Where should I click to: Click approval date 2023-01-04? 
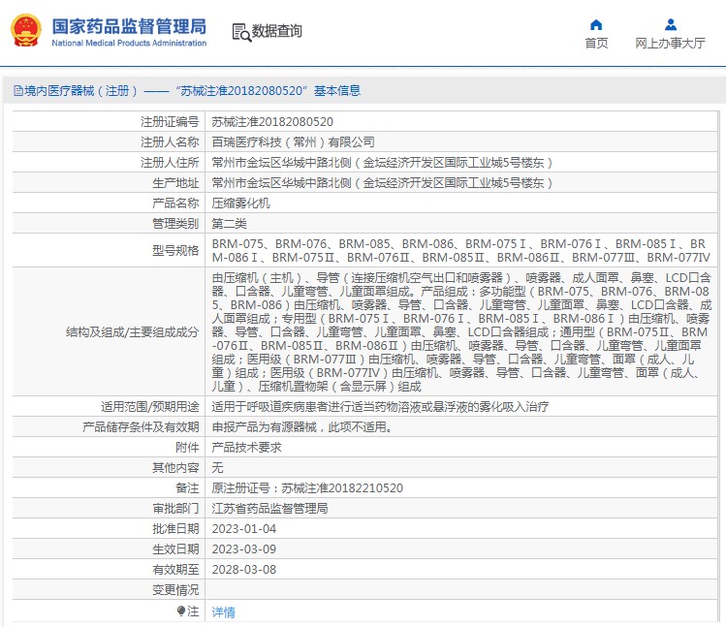click(244, 529)
